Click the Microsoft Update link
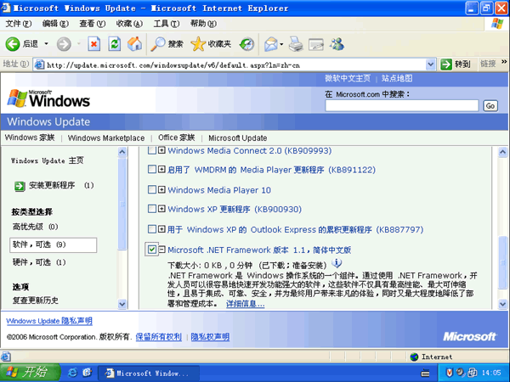Viewport: 510px width, 382px height. coord(237,138)
